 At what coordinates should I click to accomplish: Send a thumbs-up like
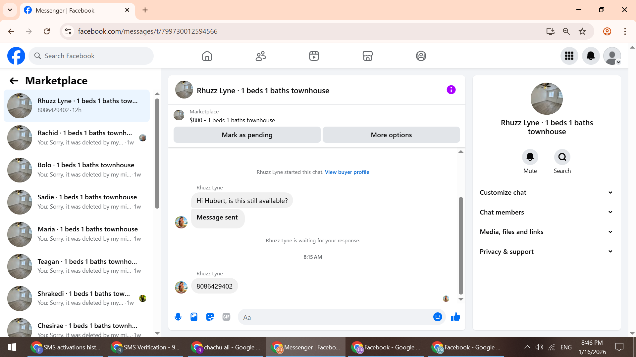(455, 317)
